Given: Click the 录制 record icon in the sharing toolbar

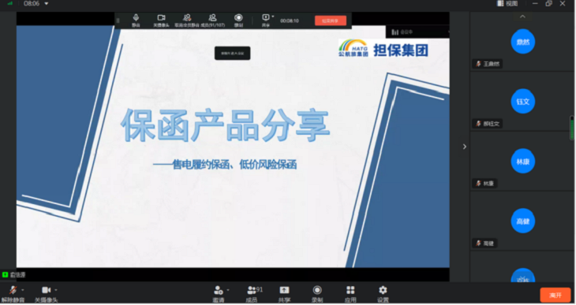Looking at the screenshot, I should tap(238, 17).
